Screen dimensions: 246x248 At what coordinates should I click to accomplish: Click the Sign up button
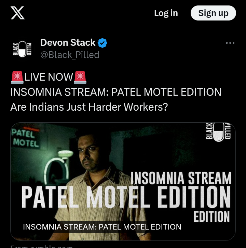(213, 13)
